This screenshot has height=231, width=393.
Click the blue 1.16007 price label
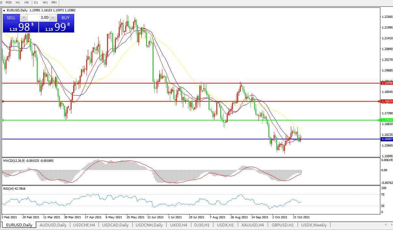coord(387,139)
